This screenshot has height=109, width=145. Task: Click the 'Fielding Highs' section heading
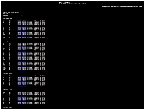tap(8, 107)
